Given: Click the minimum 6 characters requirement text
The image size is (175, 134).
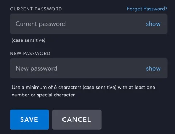Looking at the screenshot, I should 83,91.
